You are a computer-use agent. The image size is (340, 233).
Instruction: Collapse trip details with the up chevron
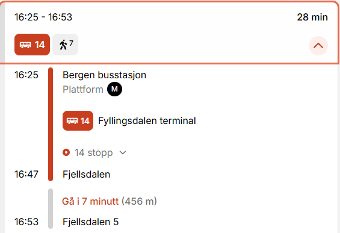click(x=318, y=46)
